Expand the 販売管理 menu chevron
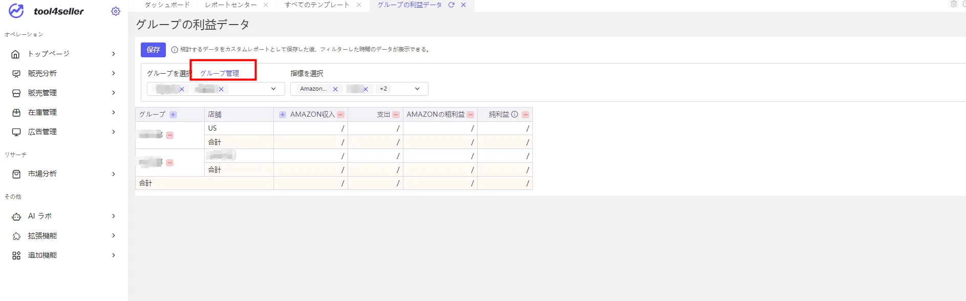 [114, 93]
